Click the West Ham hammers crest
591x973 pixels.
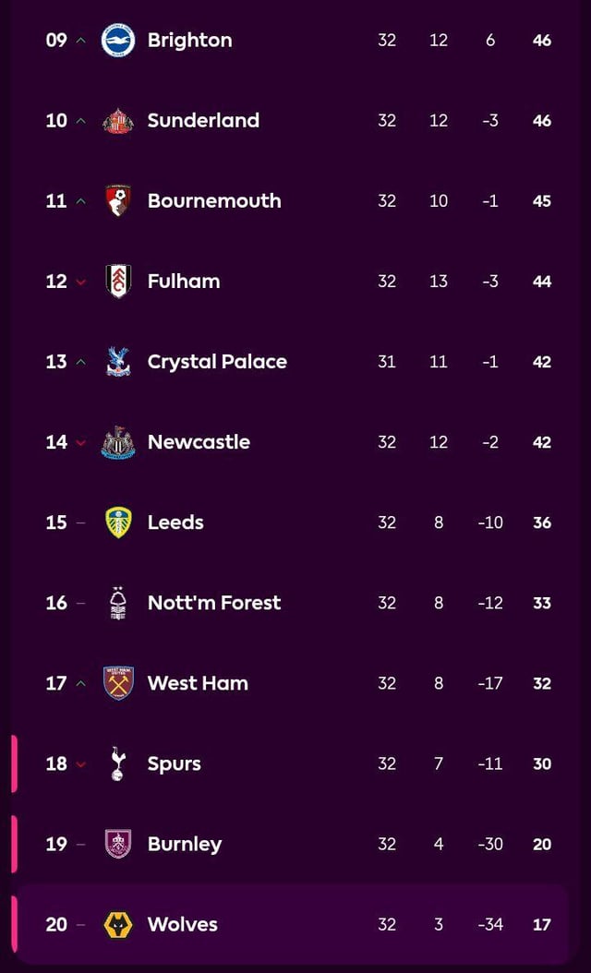coord(118,683)
